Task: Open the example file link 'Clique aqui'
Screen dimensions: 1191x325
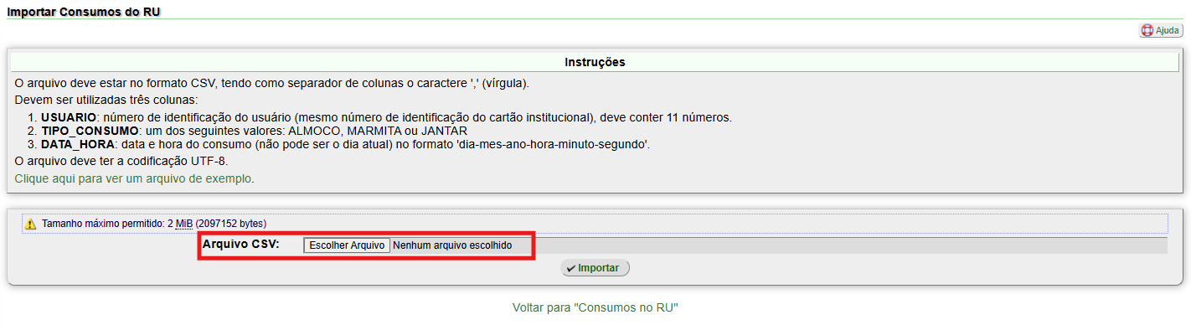Action: pyautogui.click(x=134, y=178)
